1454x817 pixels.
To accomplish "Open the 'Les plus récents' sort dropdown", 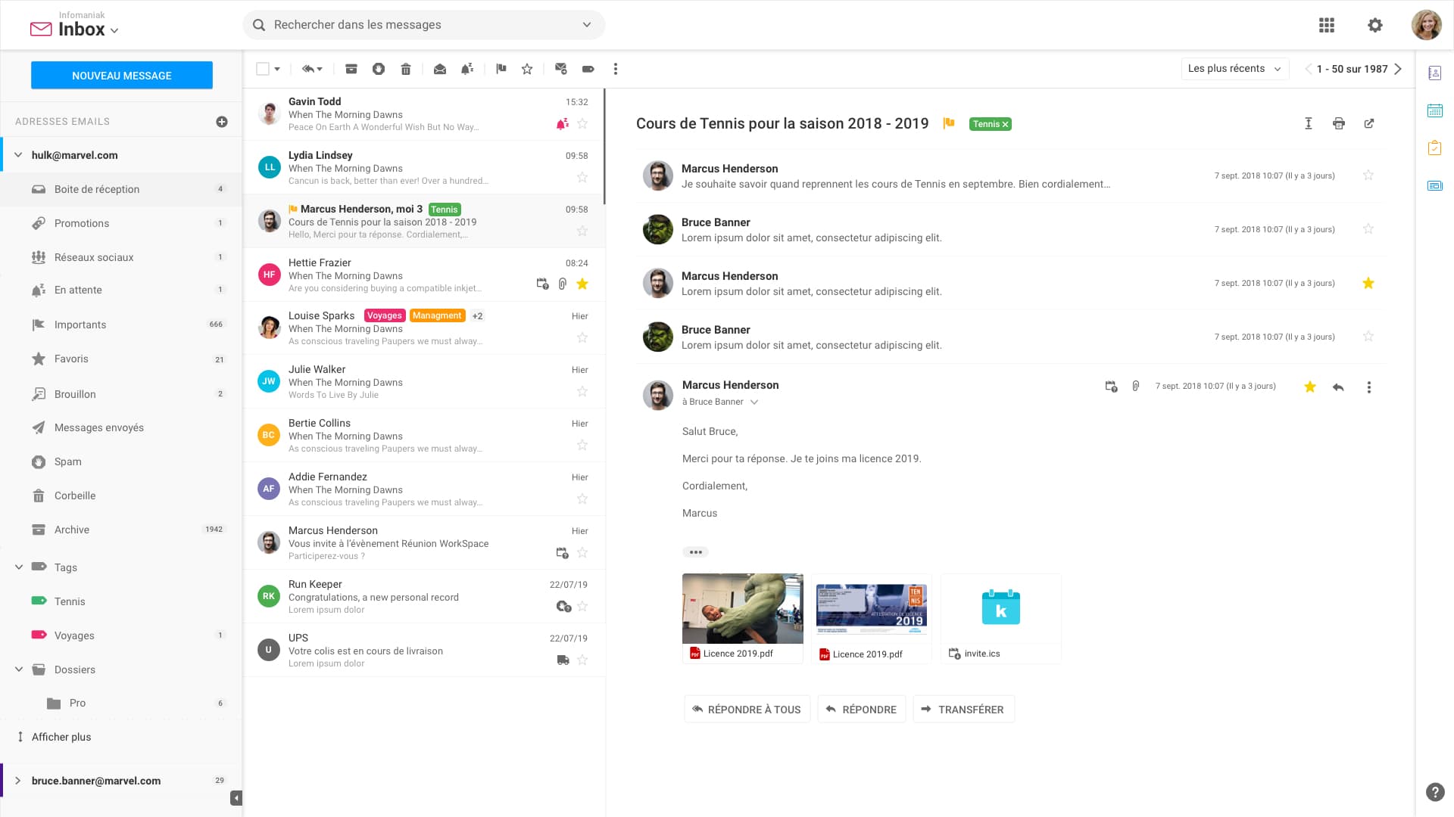I will 1234,68.
